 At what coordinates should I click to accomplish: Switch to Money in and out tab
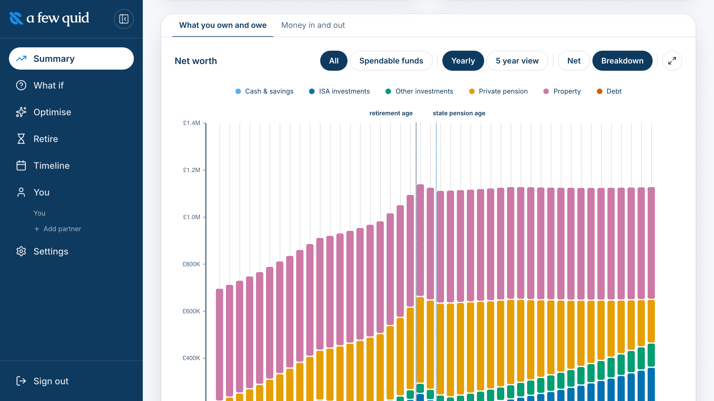click(313, 25)
